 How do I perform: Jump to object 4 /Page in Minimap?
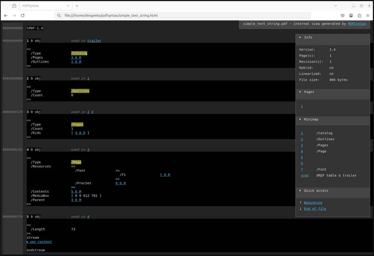click(302, 151)
